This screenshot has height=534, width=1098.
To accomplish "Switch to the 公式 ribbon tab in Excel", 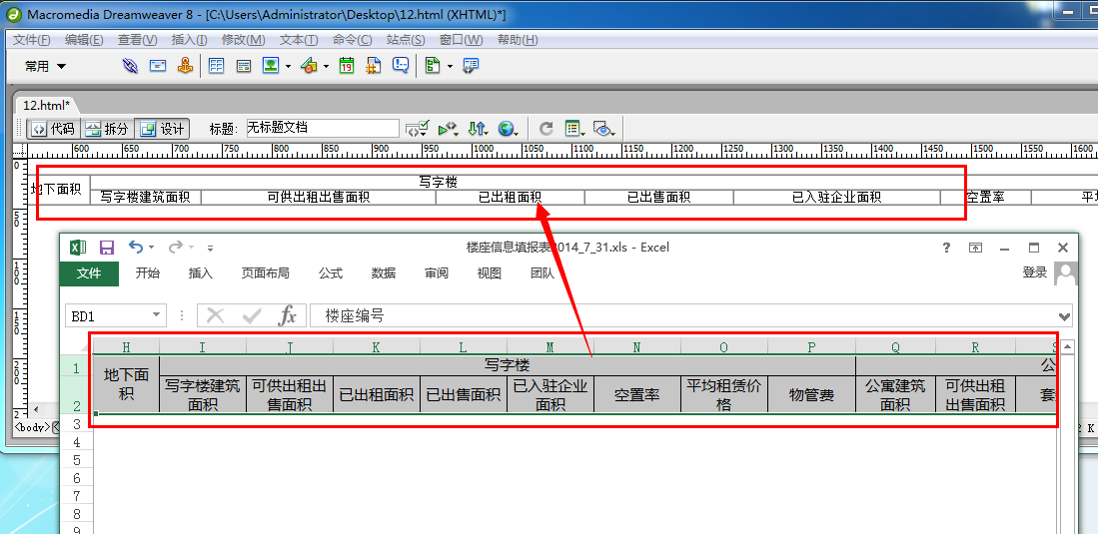I will coord(331,272).
